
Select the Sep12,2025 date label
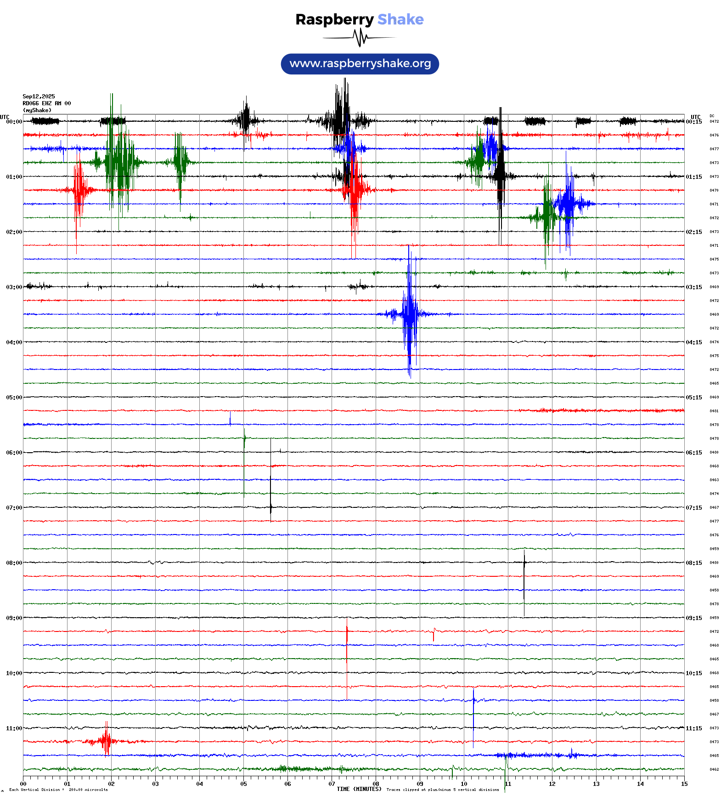pyautogui.click(x=39, y=97)
